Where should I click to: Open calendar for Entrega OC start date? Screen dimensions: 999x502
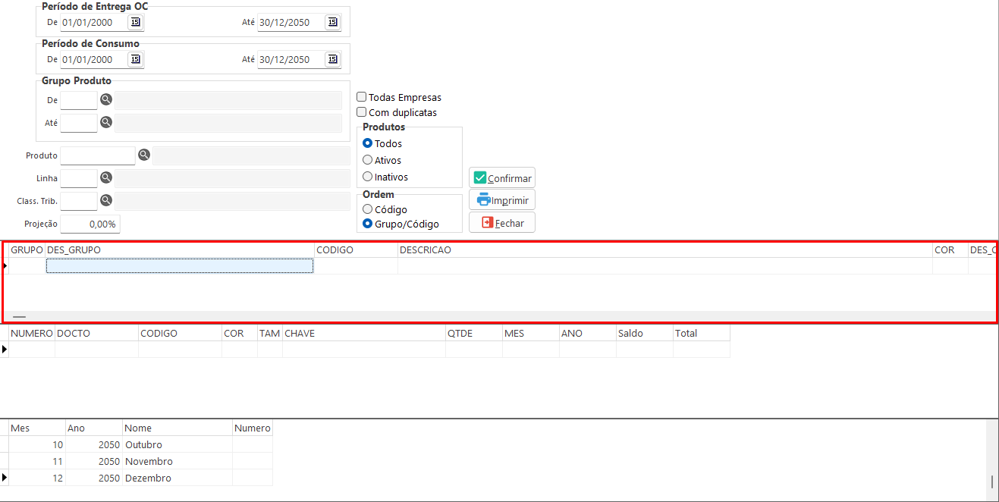pyautogui.click(x=135, y=22)
